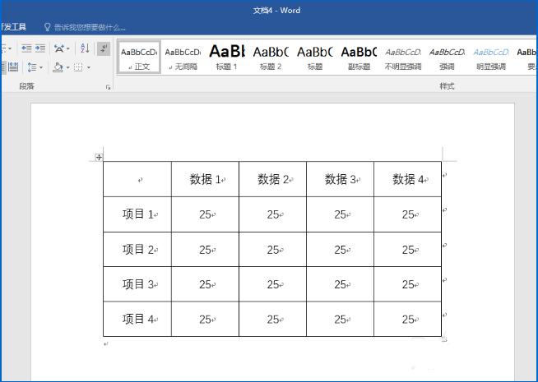Viewport: 538px width, 382px height.
Task: Apply the 强调 style
Action: point(447,58)
